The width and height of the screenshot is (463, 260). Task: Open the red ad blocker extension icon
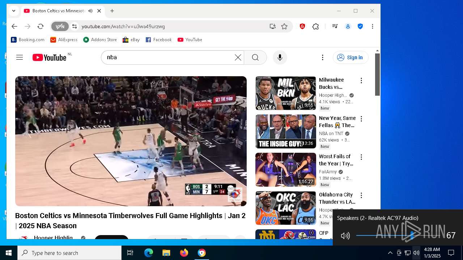[x=302, y=26]
